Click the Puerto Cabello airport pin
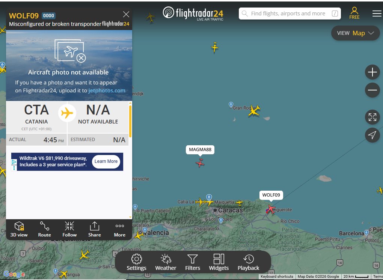The width and height of the screenshot is (383, 280). coord(135,207)
